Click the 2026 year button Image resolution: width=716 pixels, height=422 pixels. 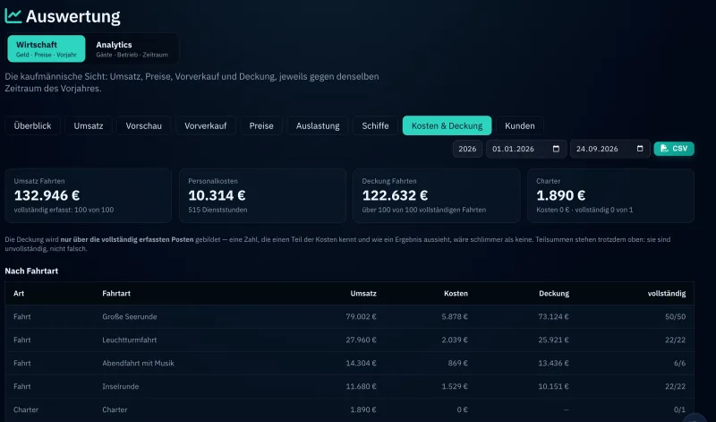coord(467,149)
